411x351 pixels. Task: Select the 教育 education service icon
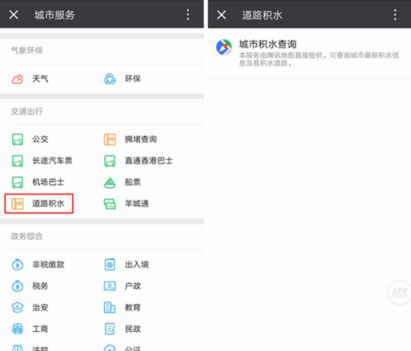click(x=109, y=307)
